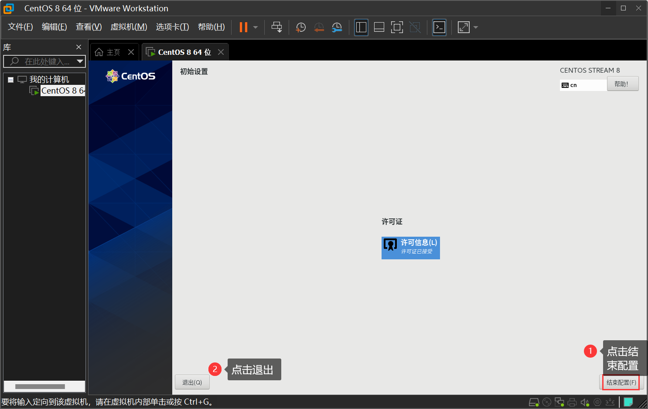Click the full screen mode icon

397,27
